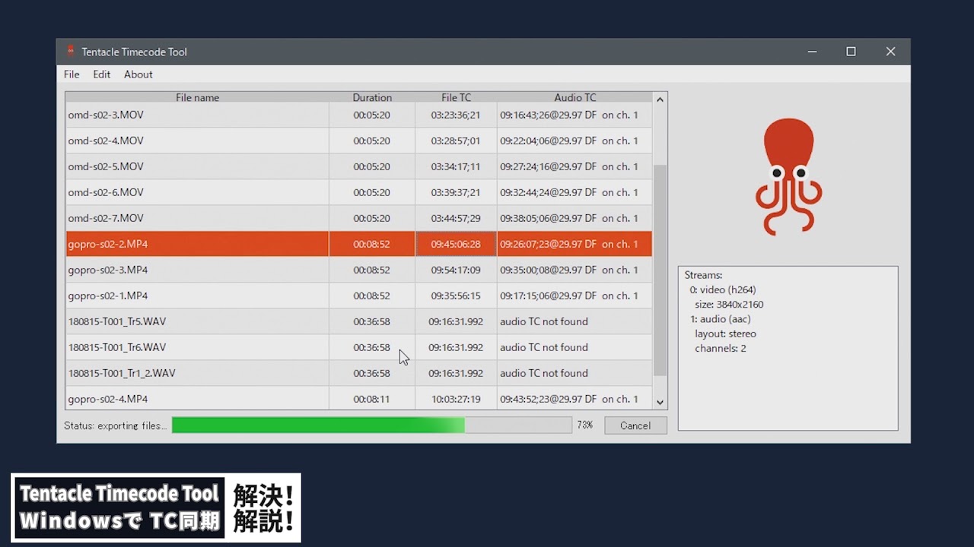Click File TC value 10:03:27:19
The width and height of the screenshot is (974, 547).
click(456, 399)
